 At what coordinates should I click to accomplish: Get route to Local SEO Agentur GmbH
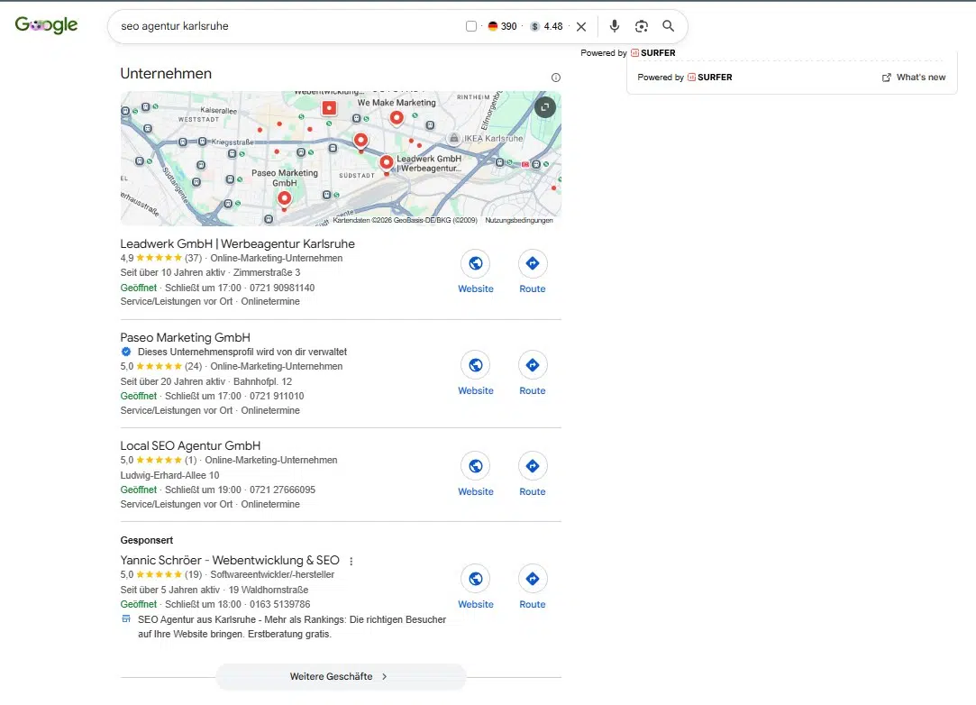[x=533, y=466]
